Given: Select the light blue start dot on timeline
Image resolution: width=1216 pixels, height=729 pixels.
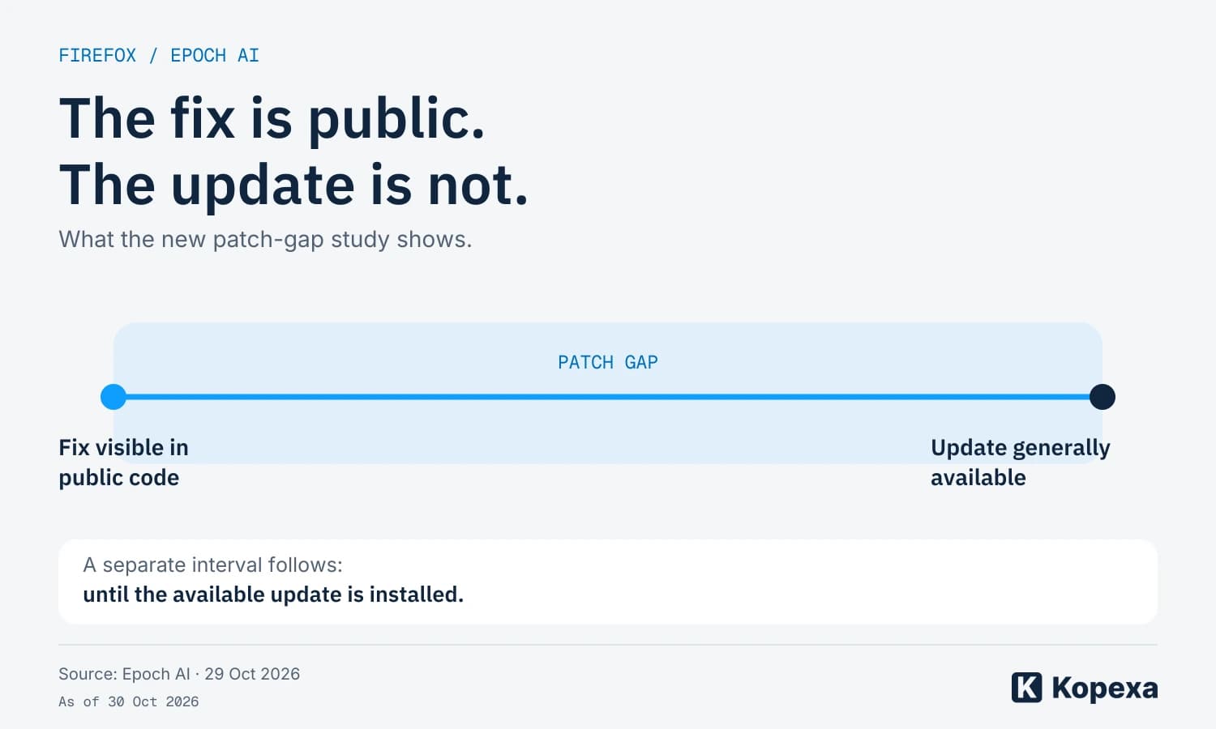Looking at the screenshot, I should pyautogui.click(x=113, y=397).
